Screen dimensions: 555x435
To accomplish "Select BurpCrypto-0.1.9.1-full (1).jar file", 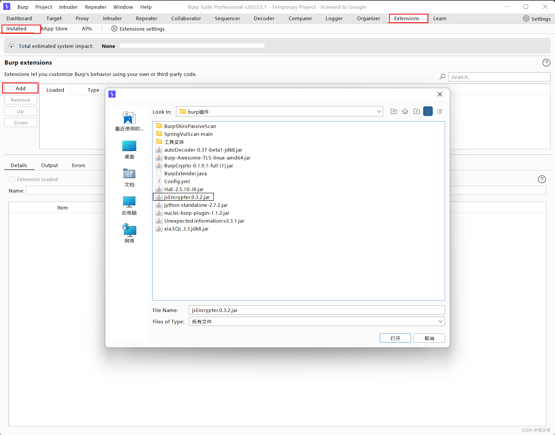I will pos(194,165).
